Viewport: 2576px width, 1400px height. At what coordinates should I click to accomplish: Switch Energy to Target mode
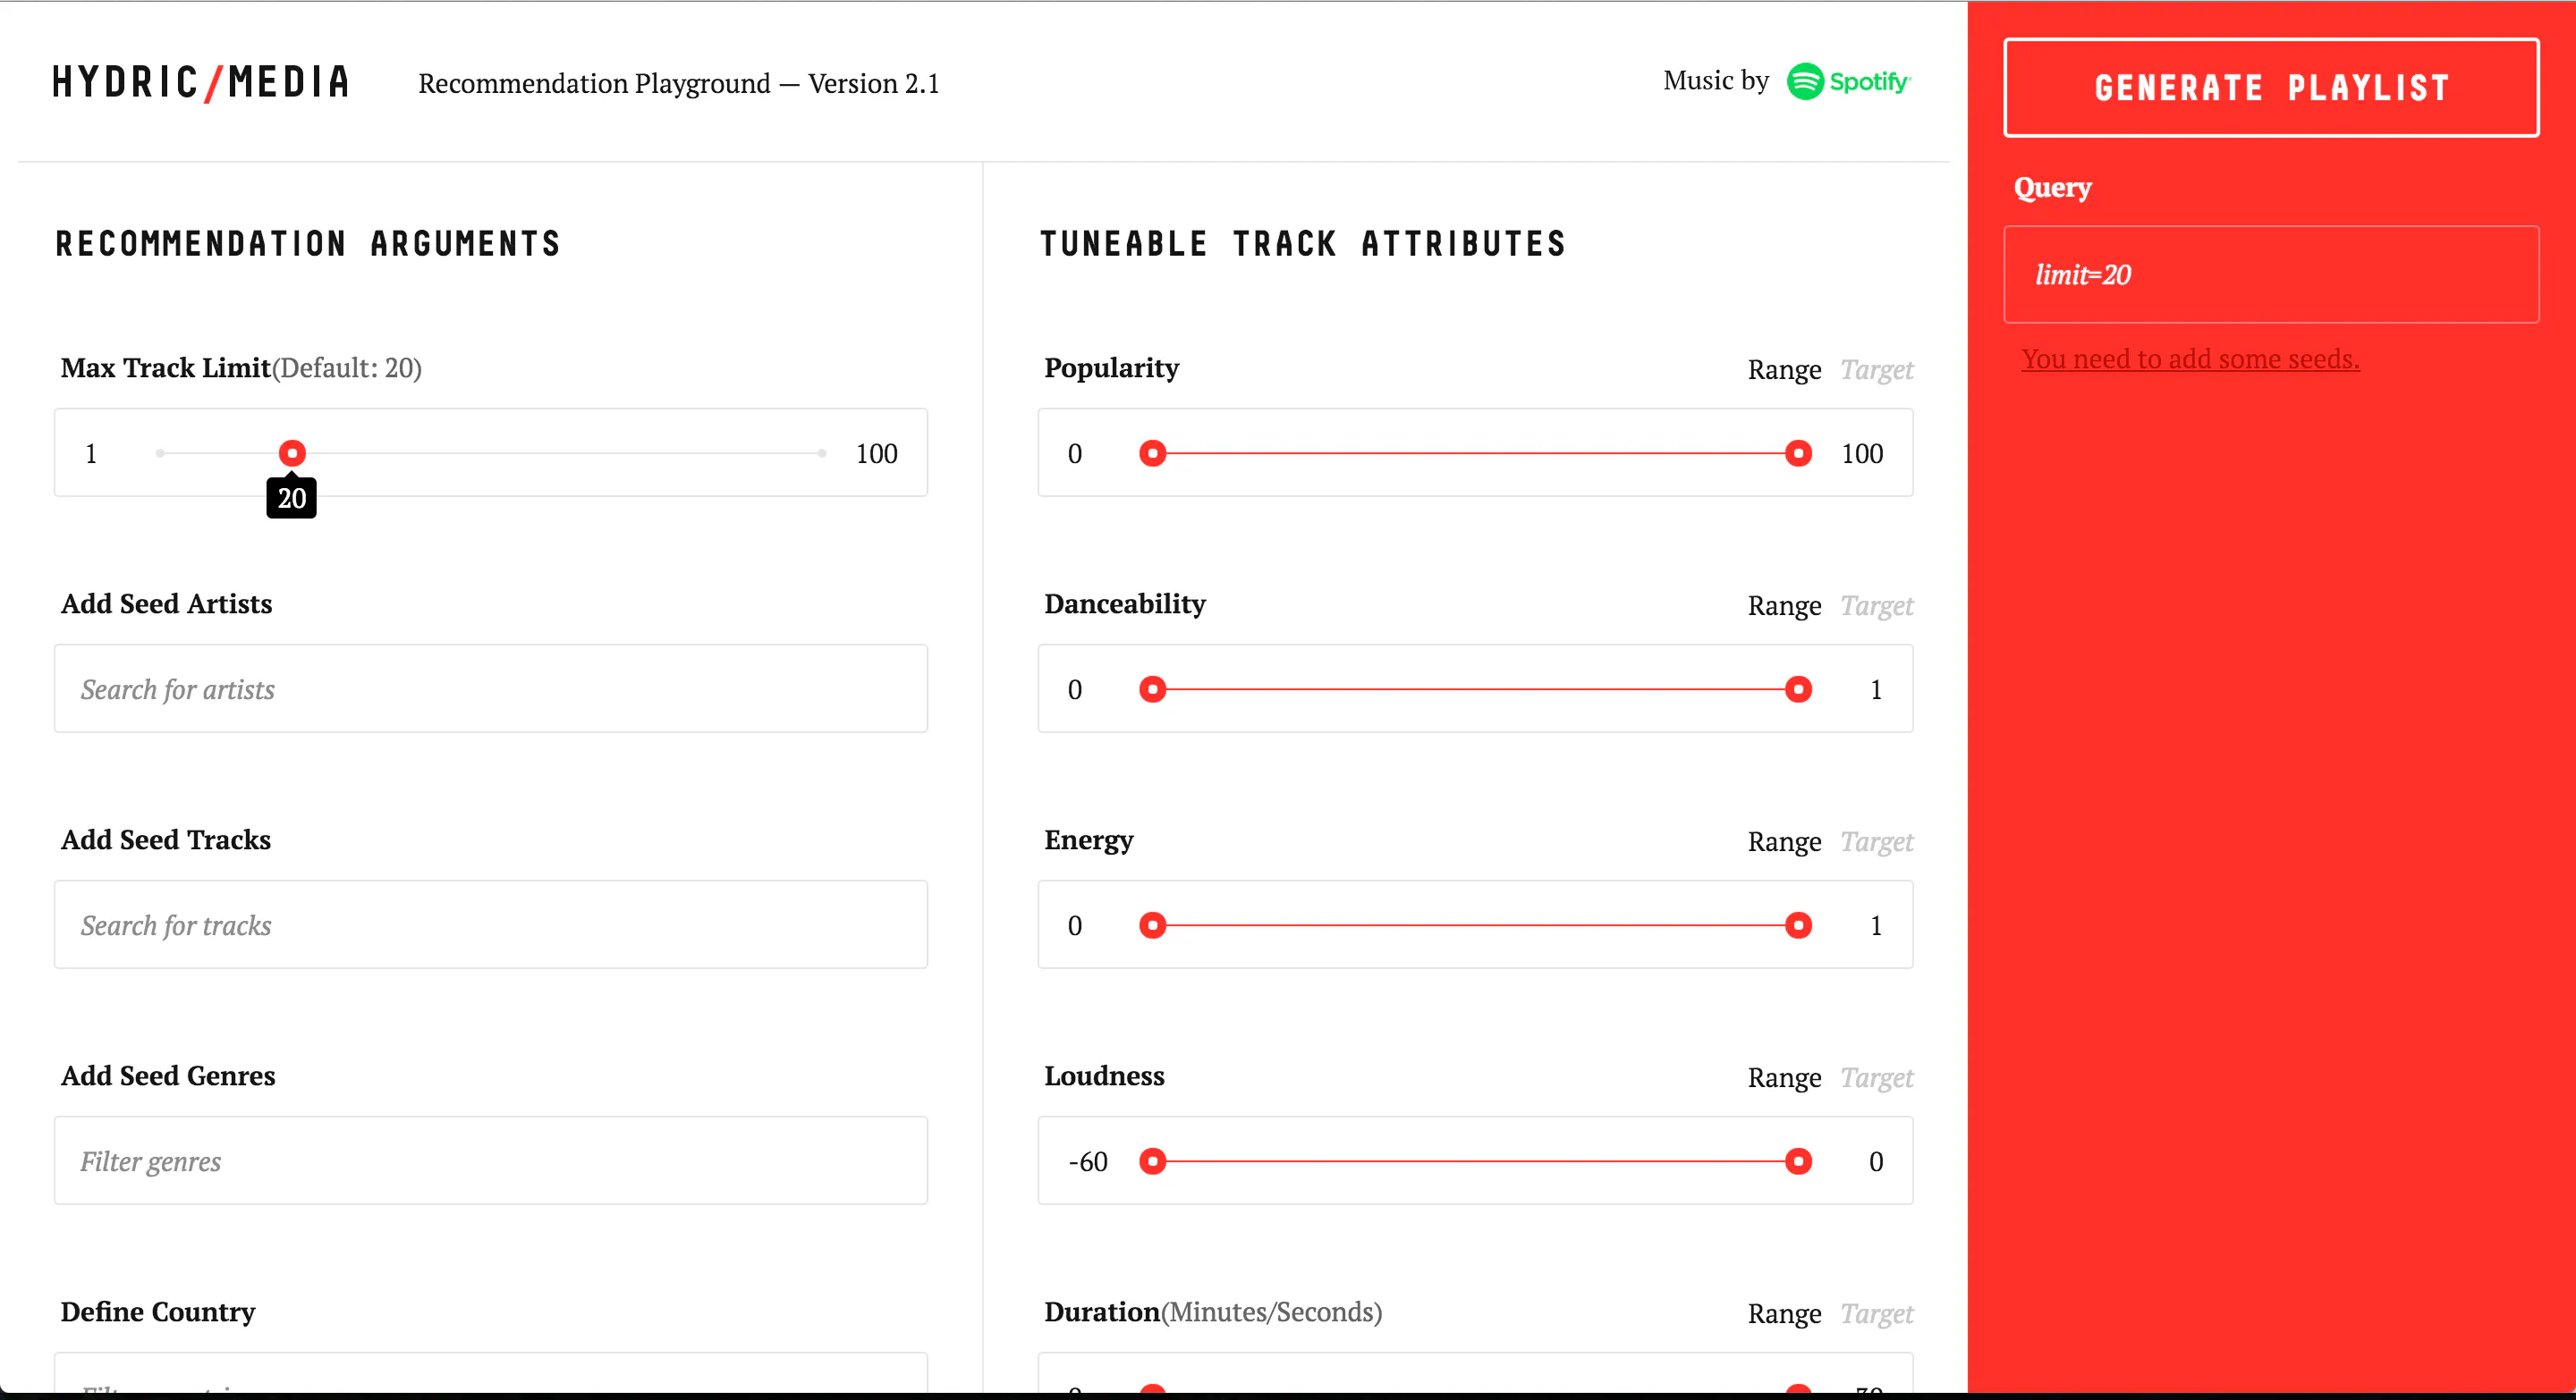pos(1877,841)
